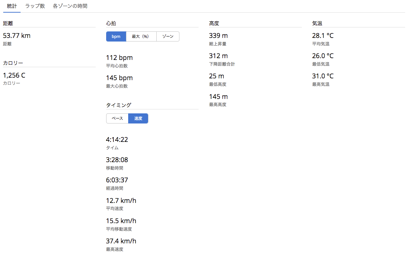Click the 112 bpm average heart rate

pyautogui.click(x=119, y=58)
